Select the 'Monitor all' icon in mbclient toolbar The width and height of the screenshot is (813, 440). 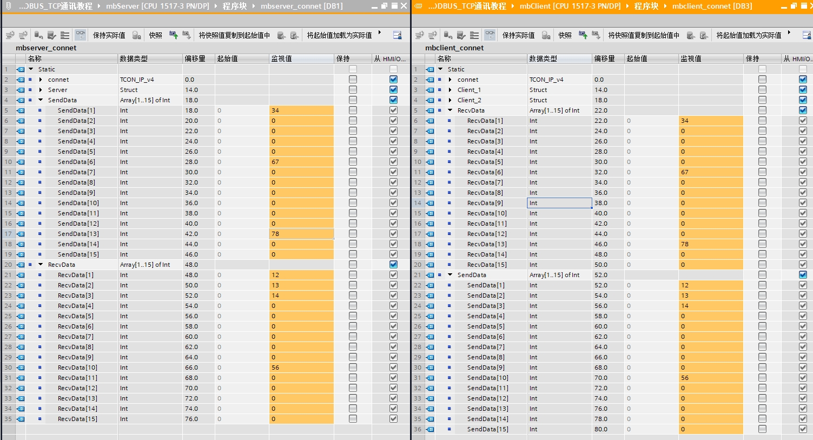point(490,35)
